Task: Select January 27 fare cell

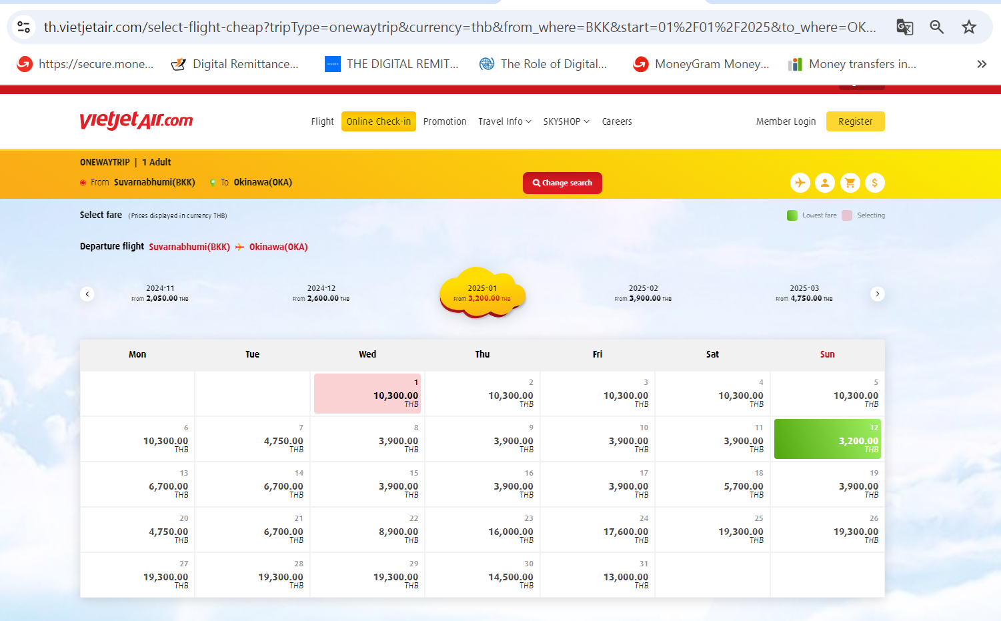Action: [137, 575]
